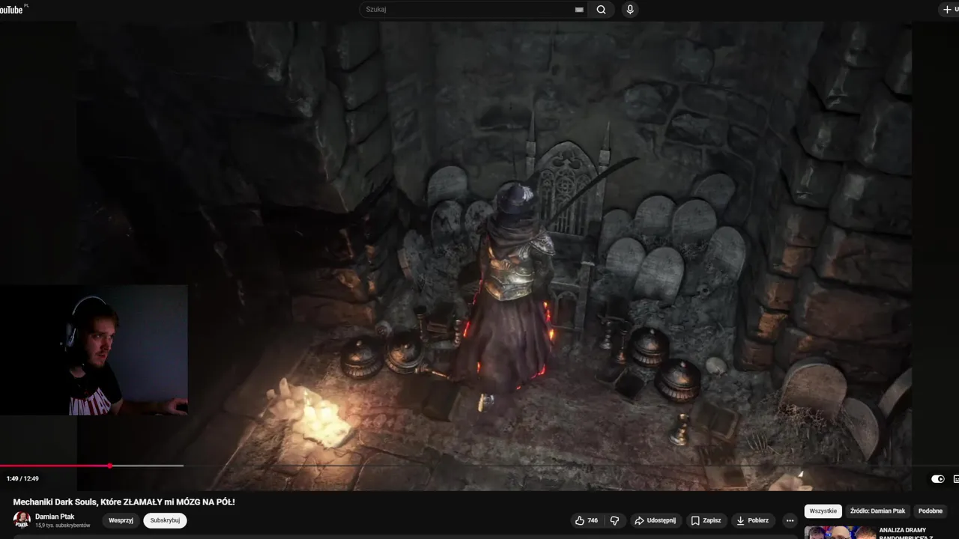Click the Zapisz save button
This screenshot has width=959, height=539.
706,520
